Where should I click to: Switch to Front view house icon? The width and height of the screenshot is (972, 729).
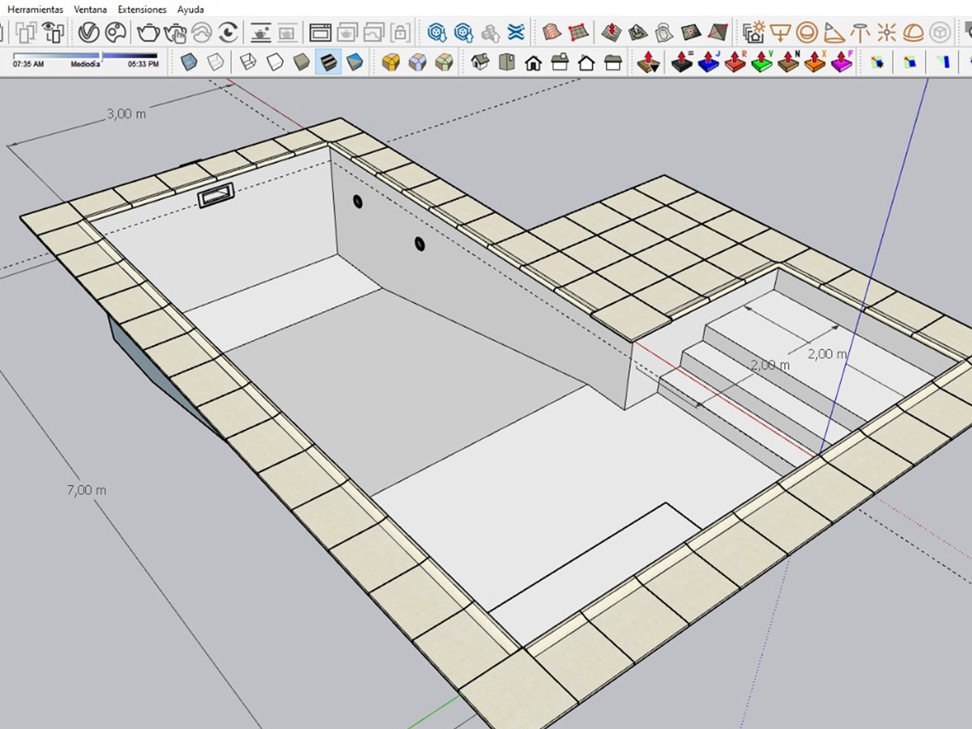pyautogui.click(x=533, y=62)
